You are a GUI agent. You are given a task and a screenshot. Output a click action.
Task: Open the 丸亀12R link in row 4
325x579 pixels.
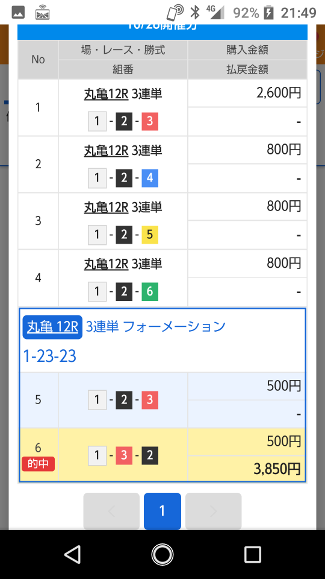coord(106,264)
